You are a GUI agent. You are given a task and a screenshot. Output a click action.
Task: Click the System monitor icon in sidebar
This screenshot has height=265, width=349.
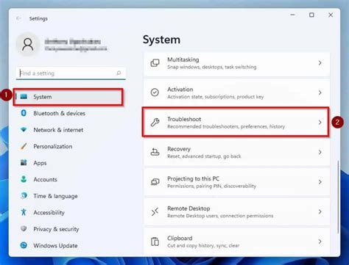point(24,96)
